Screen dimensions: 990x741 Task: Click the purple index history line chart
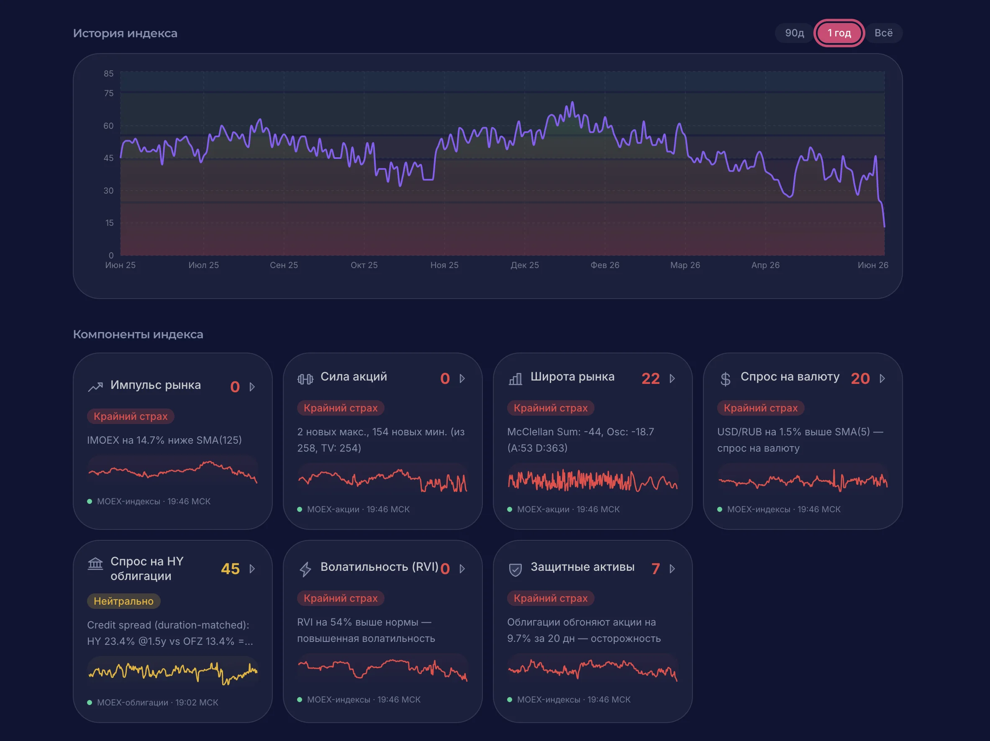tap(502, 163)
